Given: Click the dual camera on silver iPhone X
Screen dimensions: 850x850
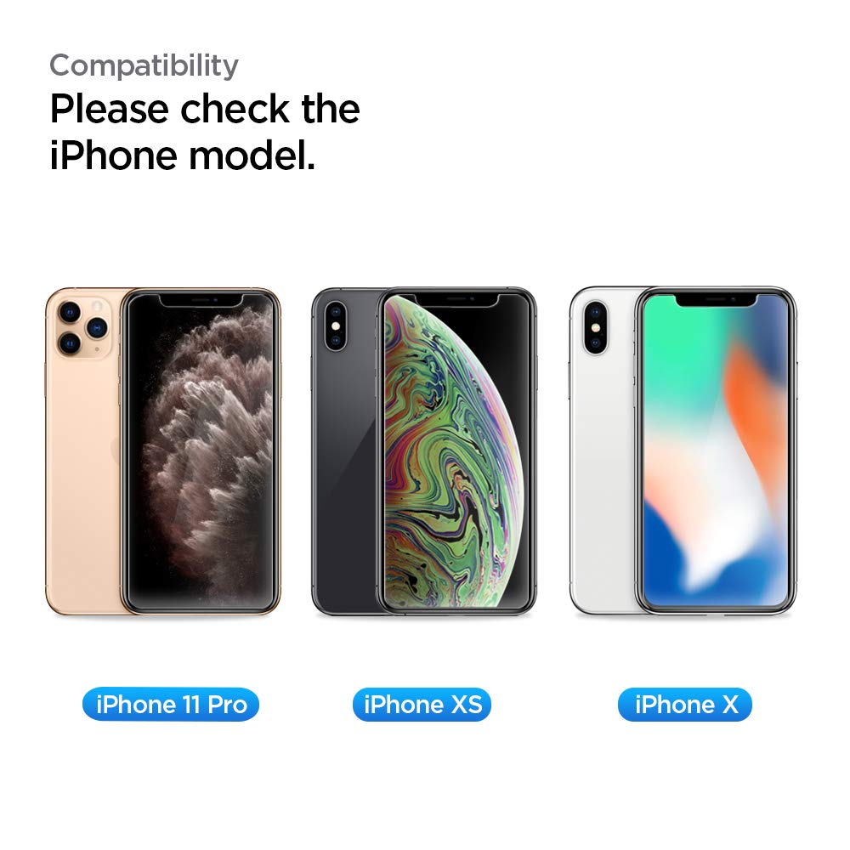Looking at the screenshot, I should click(595, 327).
